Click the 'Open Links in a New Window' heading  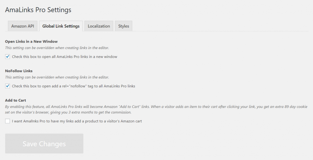(31, 41)
